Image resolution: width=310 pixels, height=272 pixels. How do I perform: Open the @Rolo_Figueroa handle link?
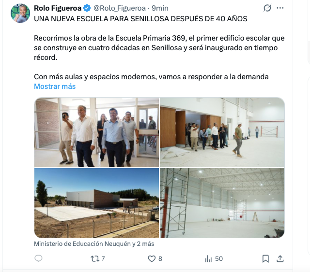point(120,8)
